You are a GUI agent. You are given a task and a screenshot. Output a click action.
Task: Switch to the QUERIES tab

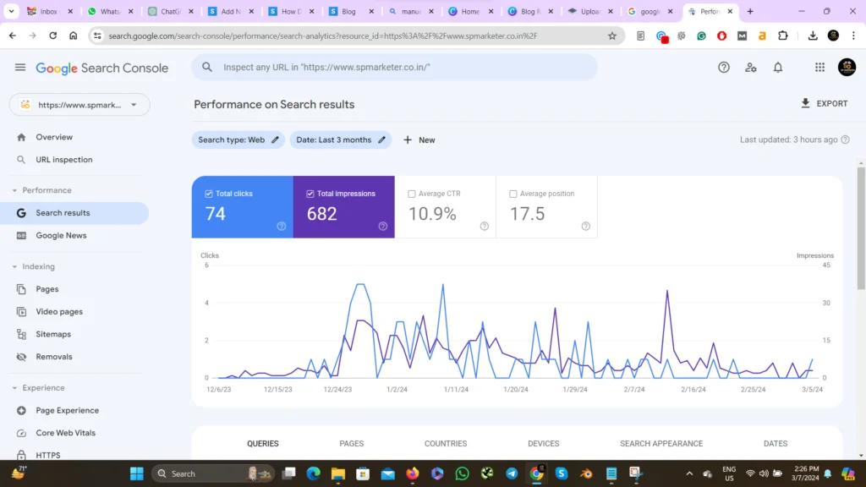(263, 443)
